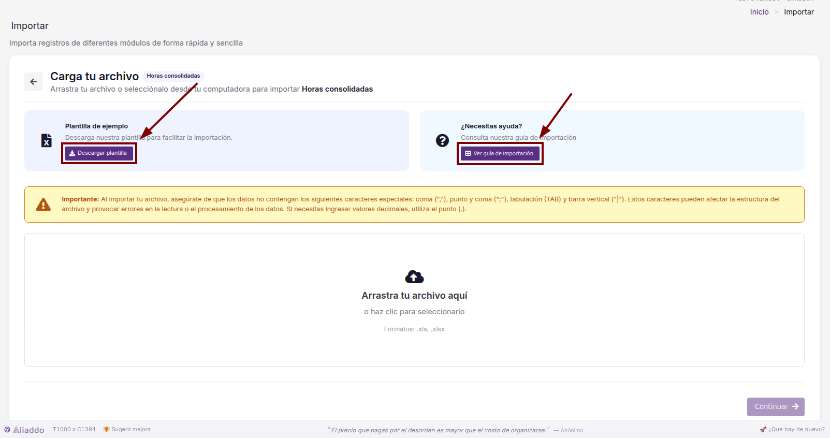
Task: Click 'o haz clic para seleccionarlo' text
Action: coord(414,312)
